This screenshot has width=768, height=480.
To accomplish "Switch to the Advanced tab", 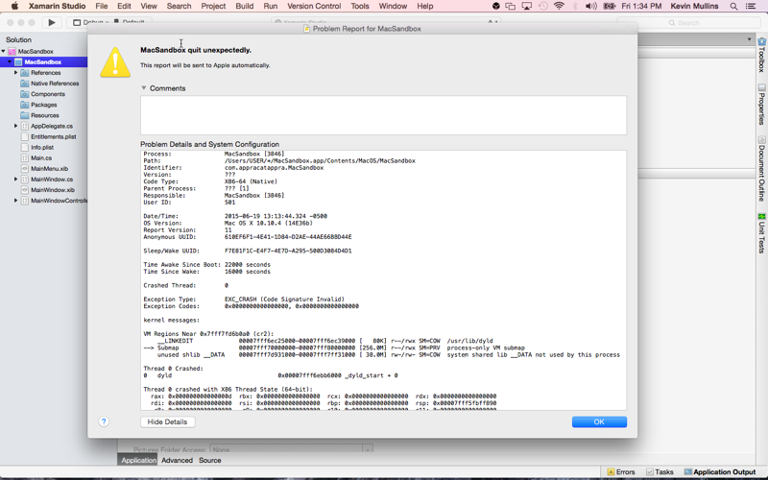I will (177, 461).
